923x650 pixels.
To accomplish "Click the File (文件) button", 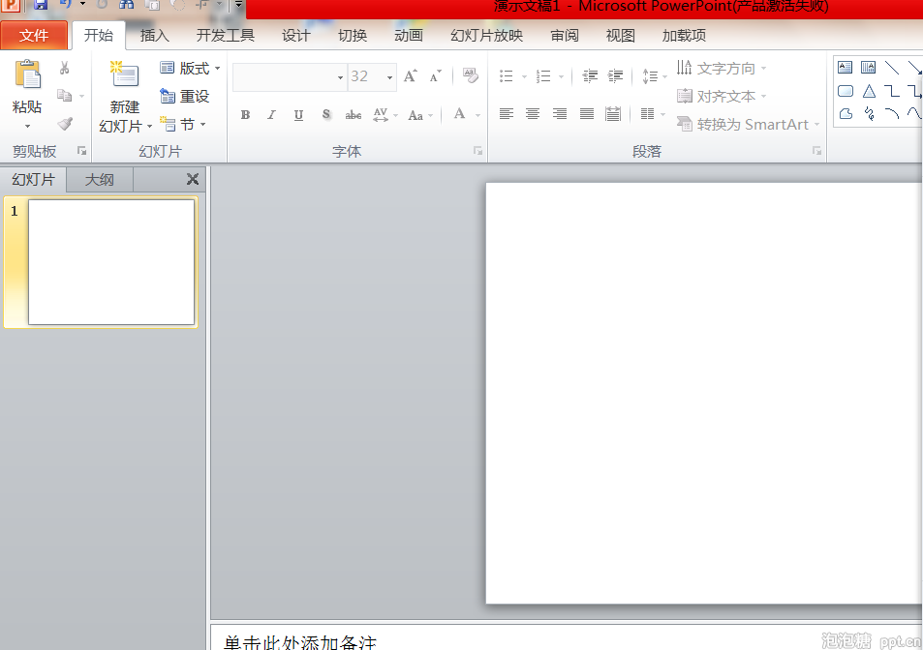I will click(x=34, y=36).
